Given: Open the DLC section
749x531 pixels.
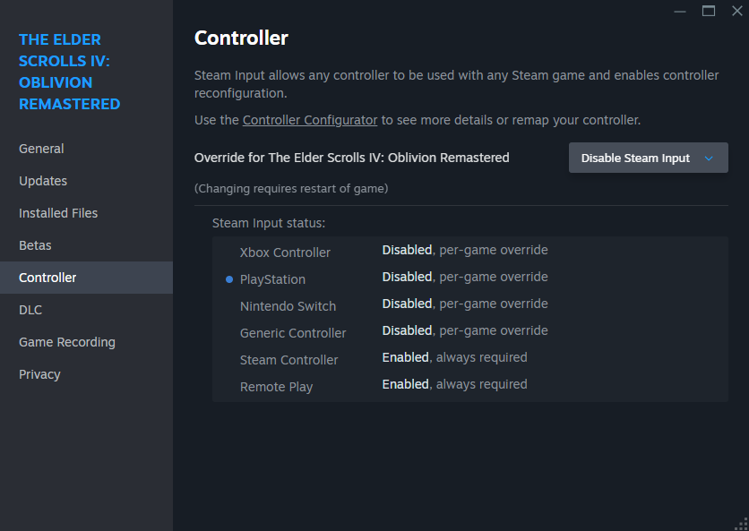Looking at the screenshot, I should click(x=30, y=309).
